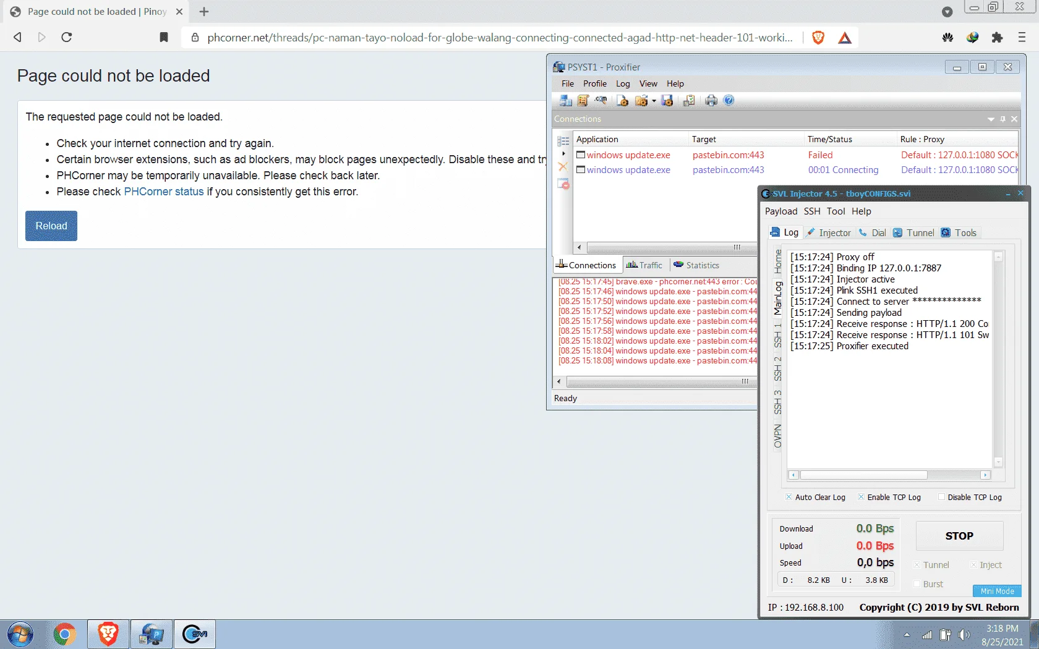Click the Brave Rewards triangle icon

[x=845, y=38]
